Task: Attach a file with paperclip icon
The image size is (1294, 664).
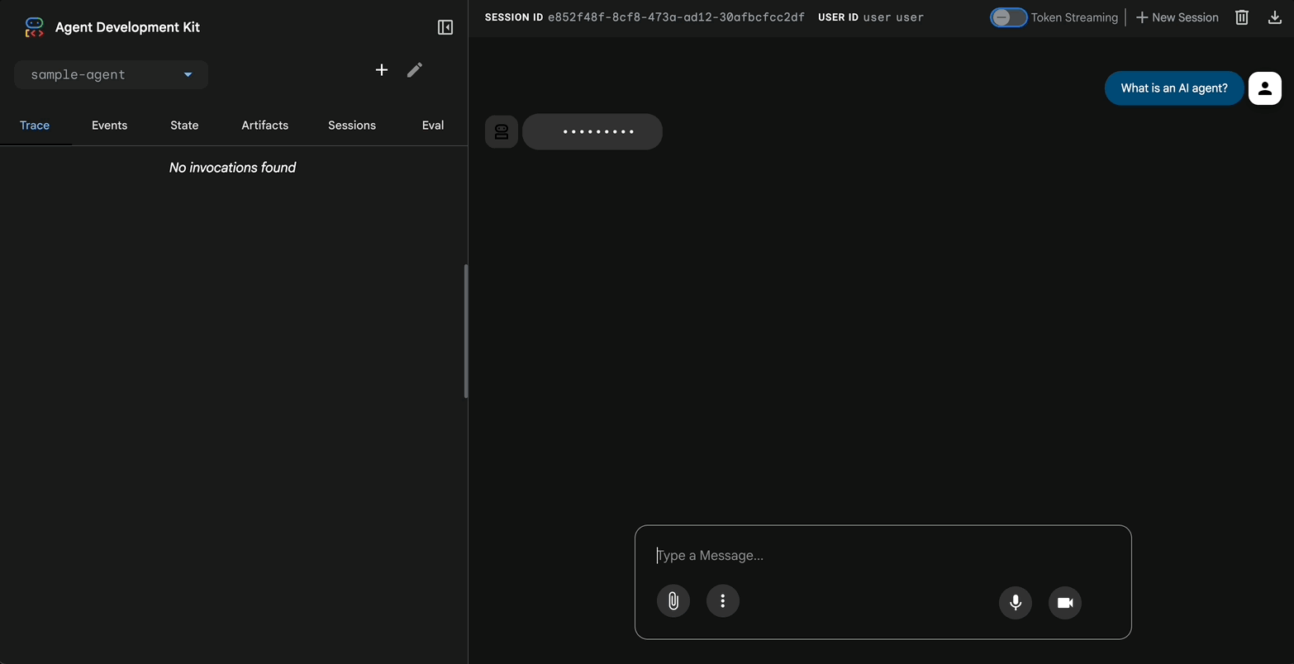Action: coord(673,601)
